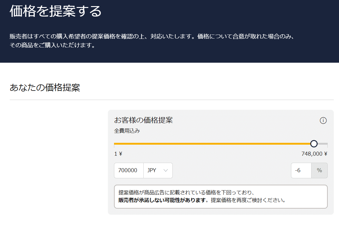Click the circular slider handle
339x226 pixels.
tap(314, 143)
